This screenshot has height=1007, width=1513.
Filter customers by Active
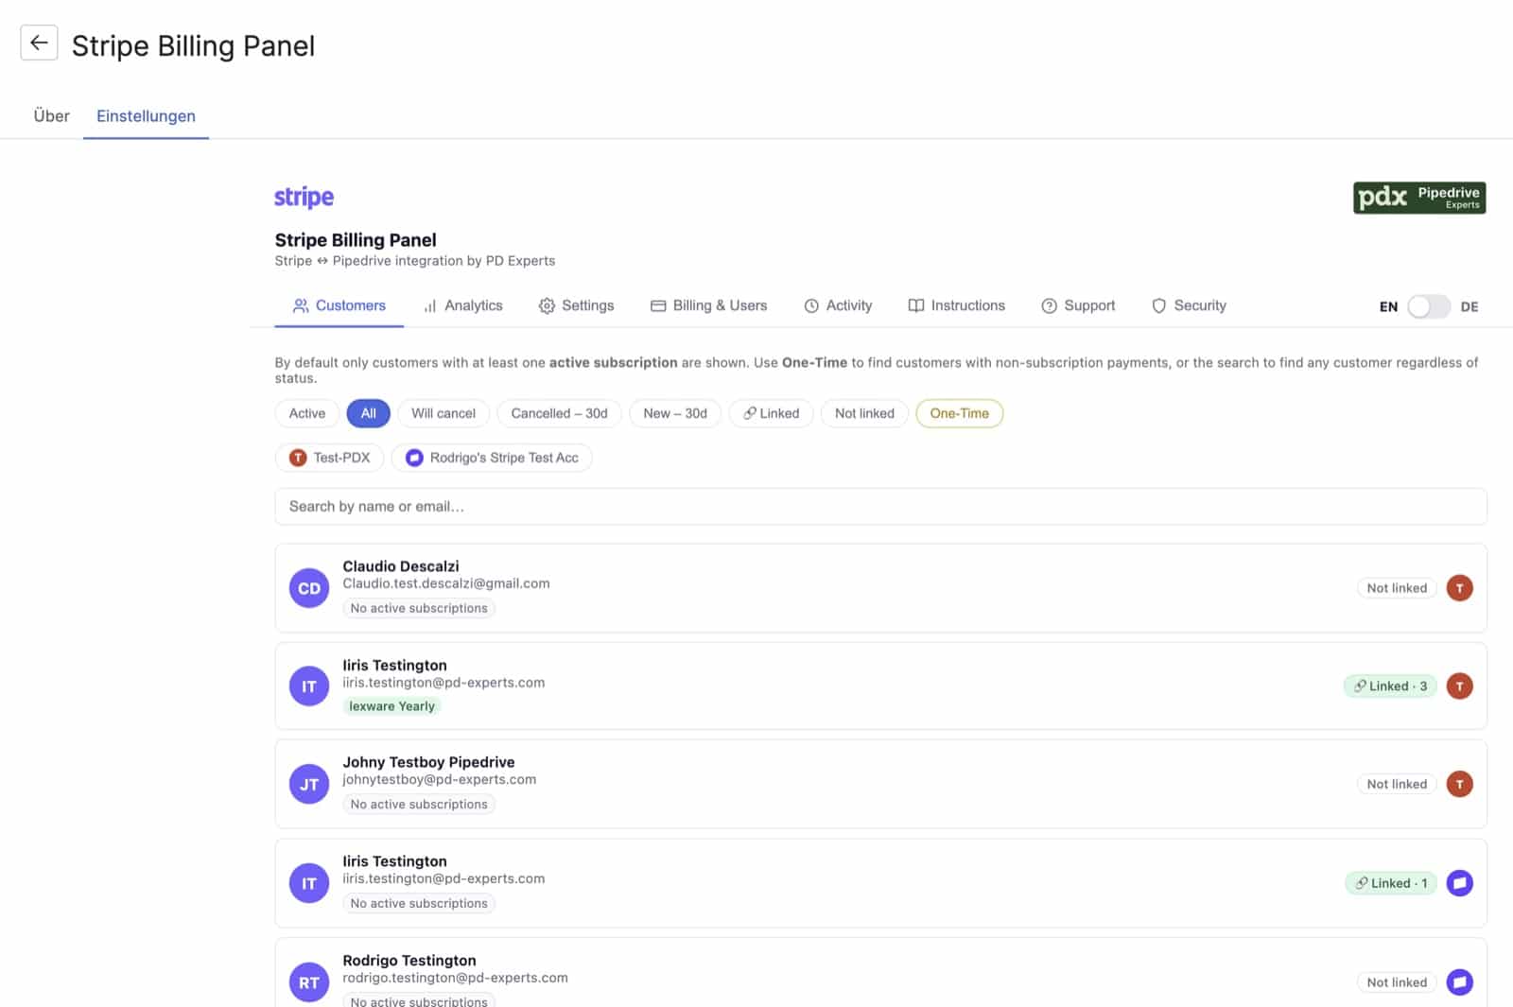click(x=307, y=413)
